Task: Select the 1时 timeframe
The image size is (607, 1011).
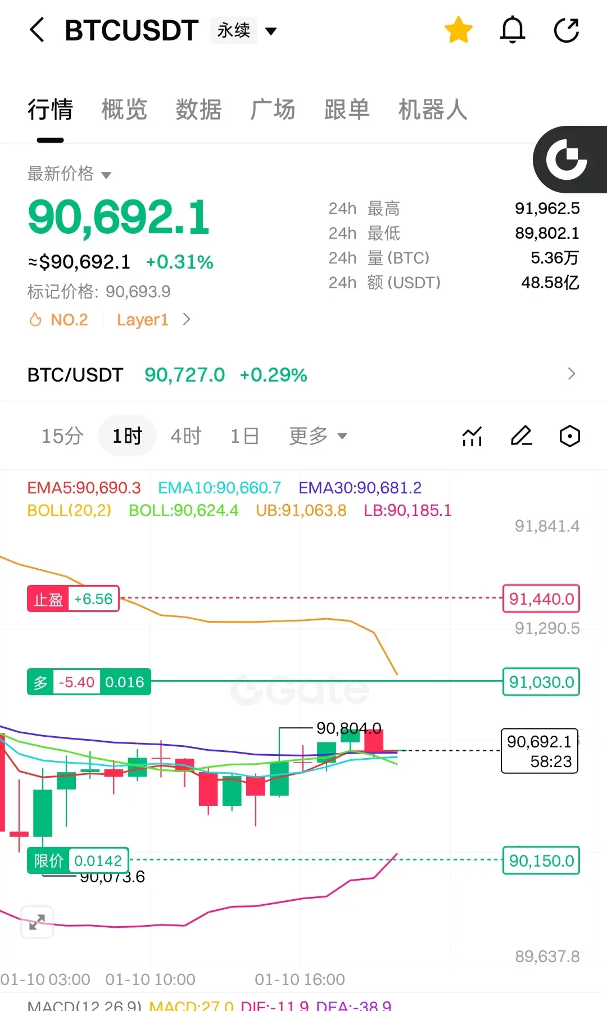Action: pyautogui.click(x=127, y=436)
